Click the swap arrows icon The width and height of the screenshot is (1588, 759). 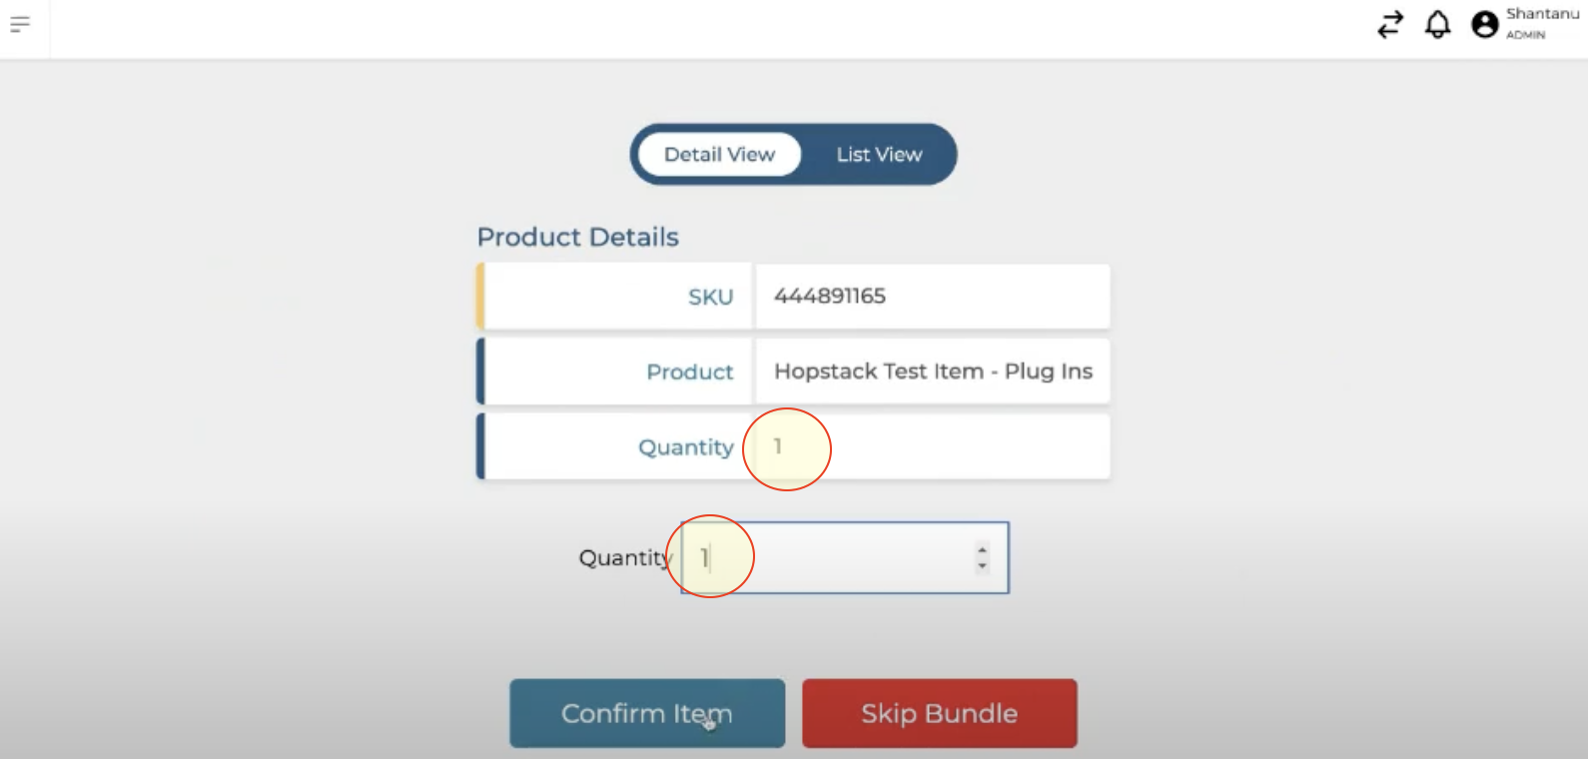coord(1390,24)
